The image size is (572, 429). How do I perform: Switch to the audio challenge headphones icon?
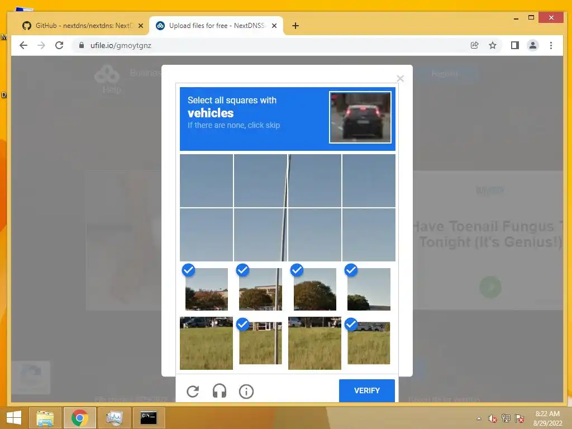219,392
